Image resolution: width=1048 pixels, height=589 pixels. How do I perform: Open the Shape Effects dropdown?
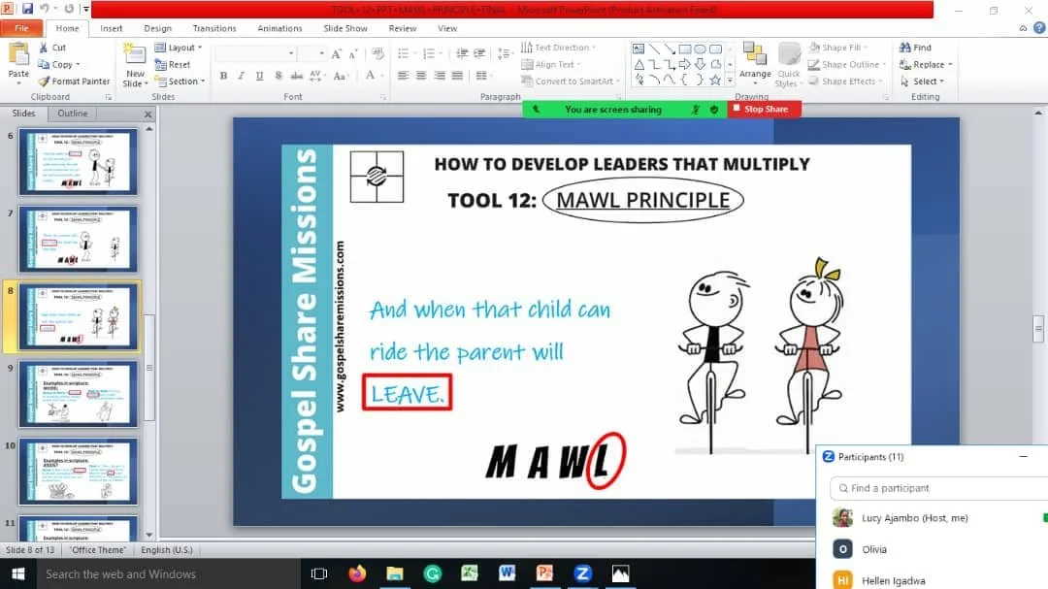[x=845, y=81]
